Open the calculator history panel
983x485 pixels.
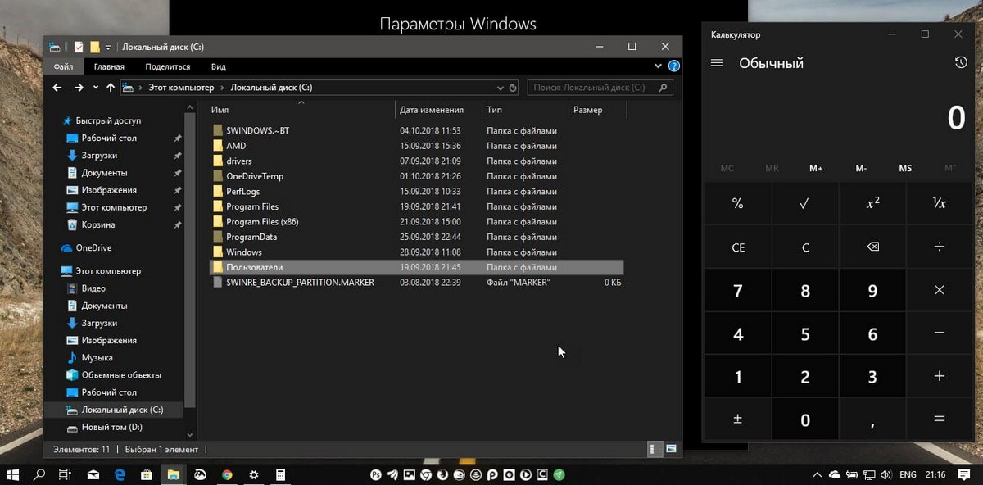[961, 63]
